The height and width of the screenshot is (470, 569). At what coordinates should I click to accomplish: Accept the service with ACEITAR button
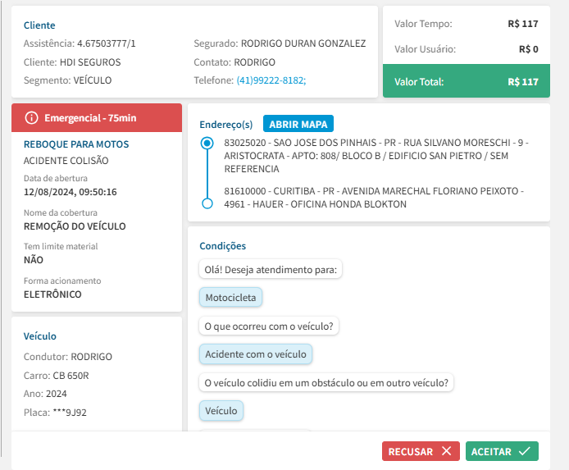pyautogui.click(x=502, y=451)
